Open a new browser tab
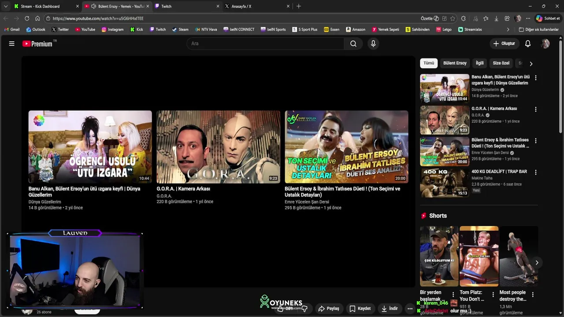The image size is (564, 317). click(299, 6)
